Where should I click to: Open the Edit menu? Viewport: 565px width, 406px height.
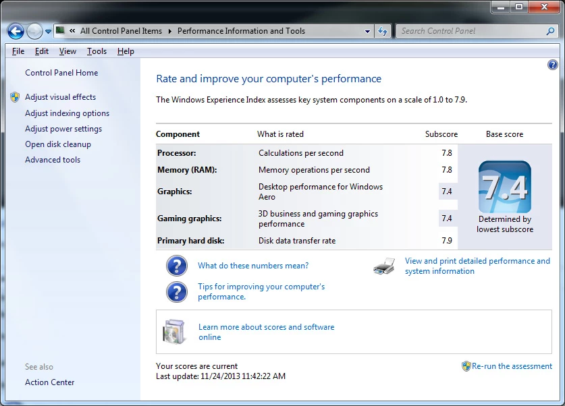click(42, 51)
